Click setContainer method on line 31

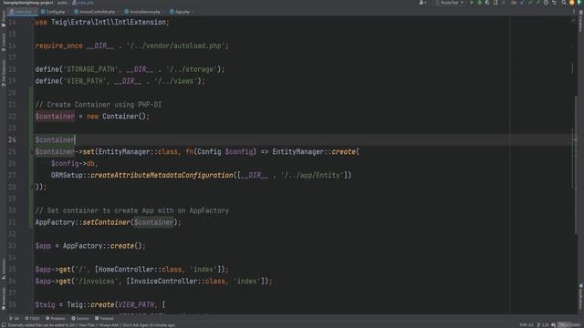tap(107, 222)
